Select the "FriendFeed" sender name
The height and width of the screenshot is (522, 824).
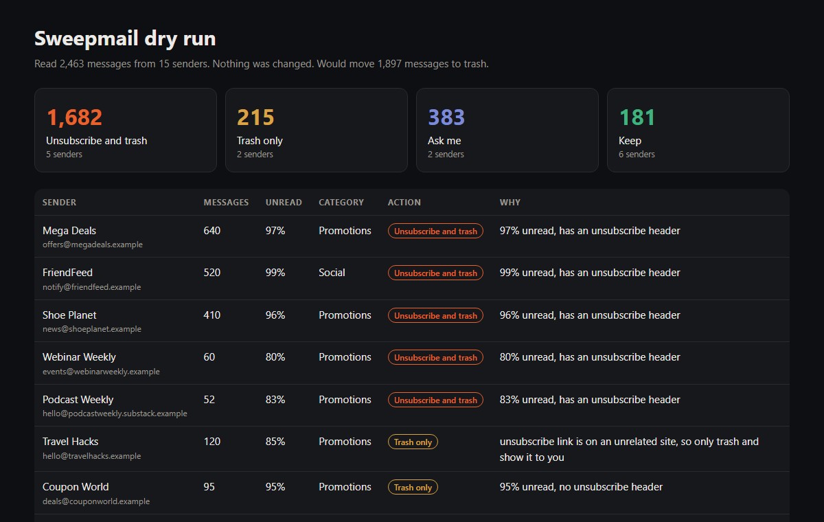tap(67, 273)
